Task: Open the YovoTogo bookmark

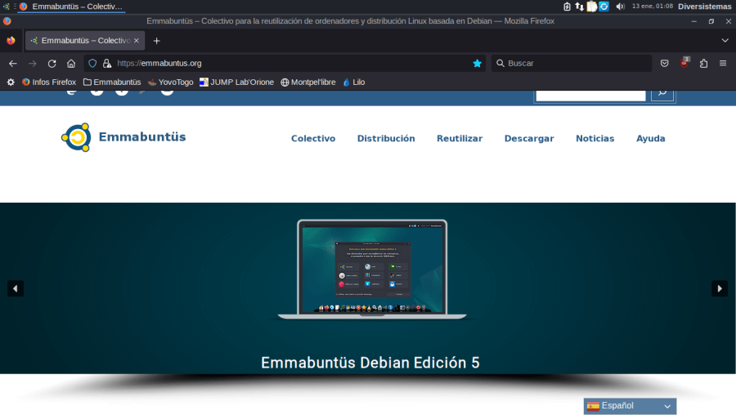Action: click(170, 82)
